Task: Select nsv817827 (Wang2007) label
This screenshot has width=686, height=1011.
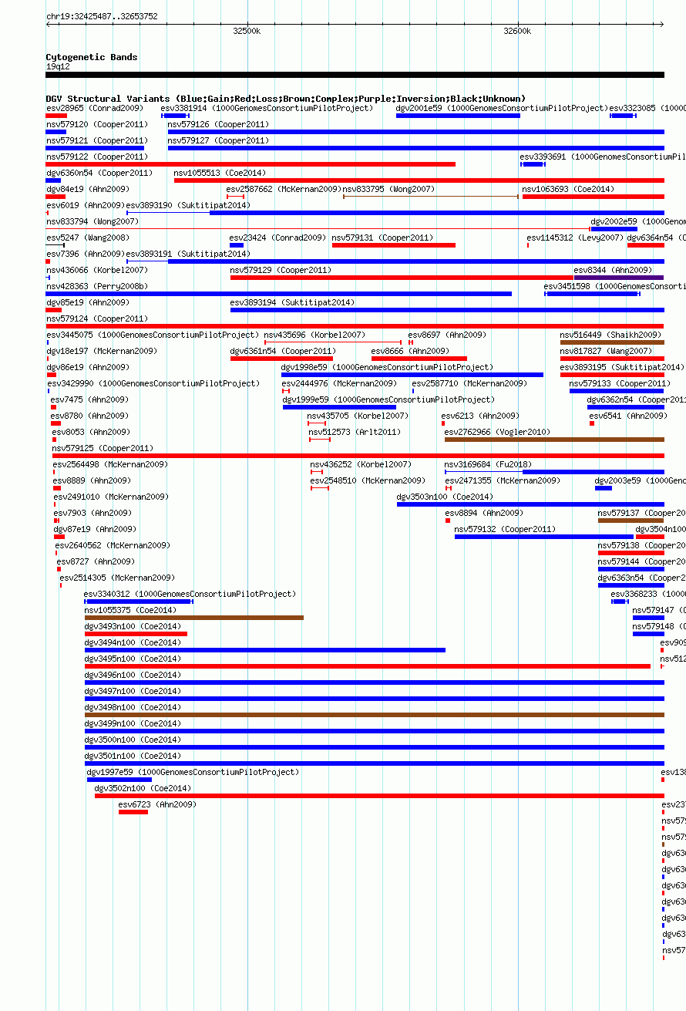Action: [607, 351]
